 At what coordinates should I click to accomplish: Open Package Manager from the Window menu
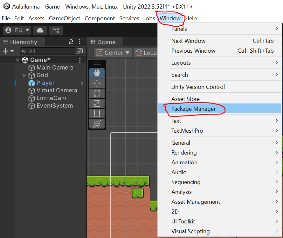point(193,109)
